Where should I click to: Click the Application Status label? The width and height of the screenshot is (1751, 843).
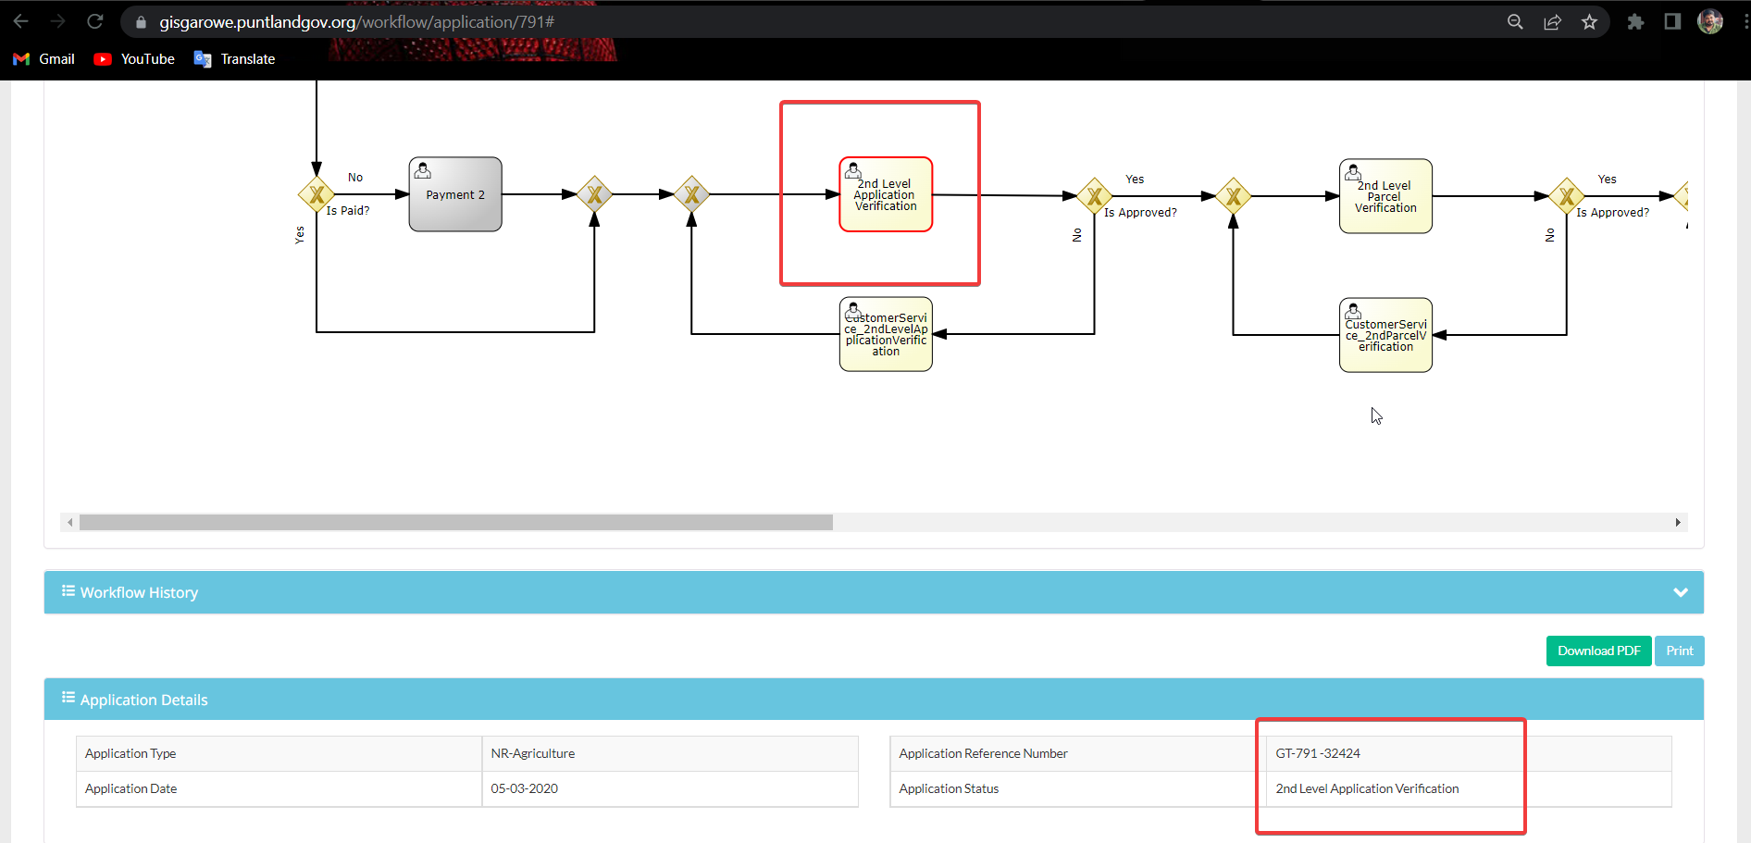[949, 788]
